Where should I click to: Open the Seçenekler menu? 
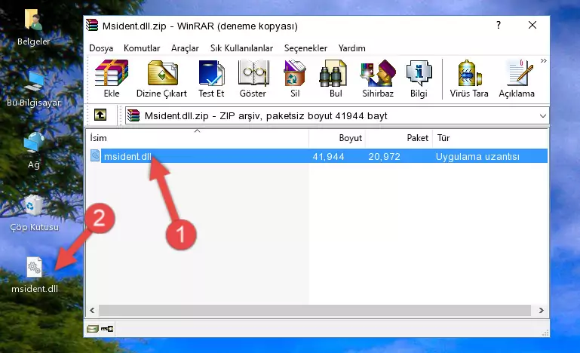click(305, 48)
